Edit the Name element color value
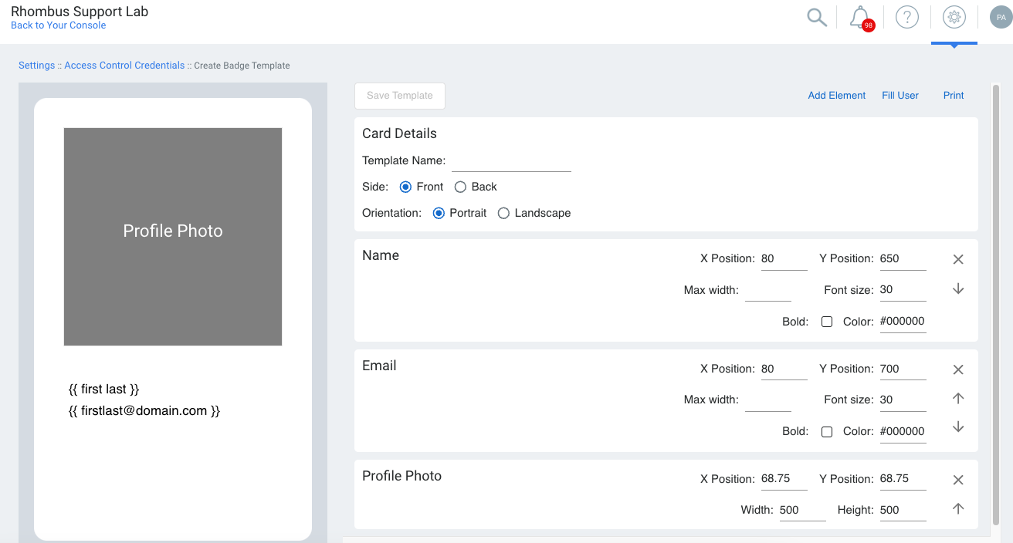This screenshot has width=1013, height=543. pyautogui.click(x=902, y=321)
